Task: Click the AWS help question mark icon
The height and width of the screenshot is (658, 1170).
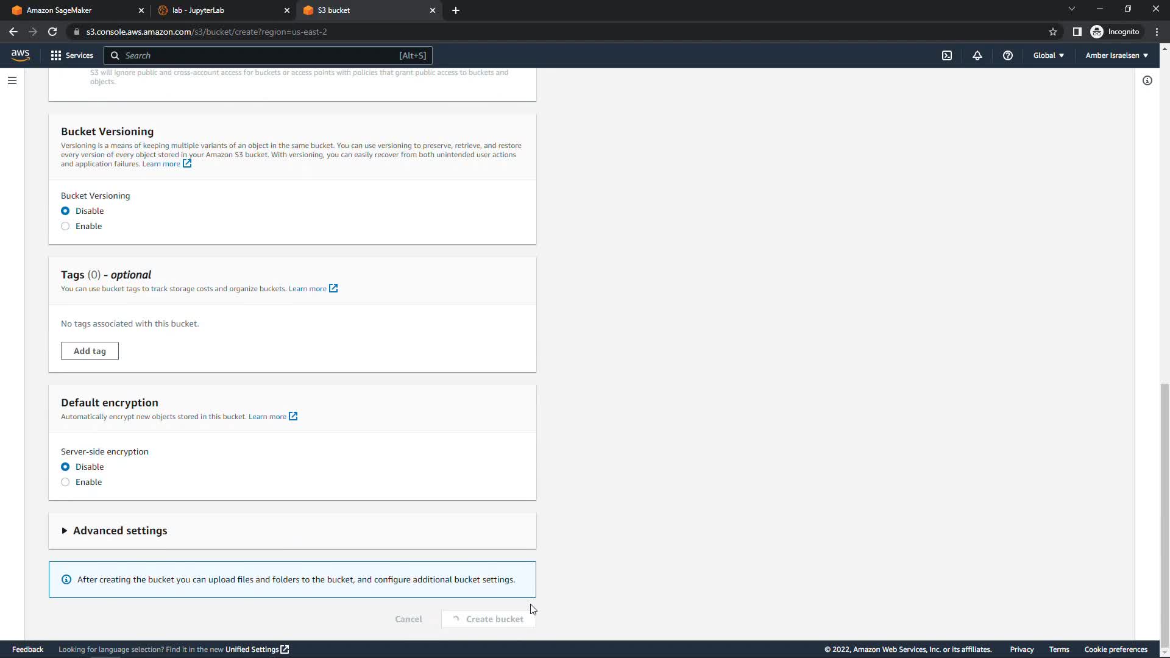Action: coord(1007,55)
